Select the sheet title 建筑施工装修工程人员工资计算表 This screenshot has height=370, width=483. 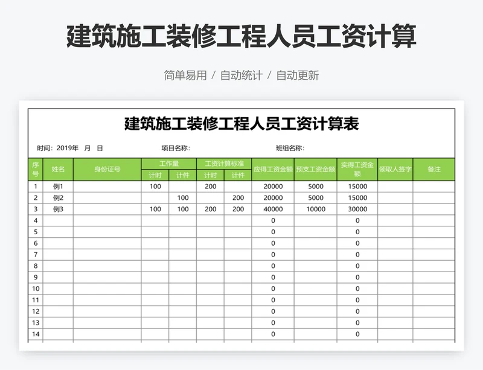[x=241, y=124]
